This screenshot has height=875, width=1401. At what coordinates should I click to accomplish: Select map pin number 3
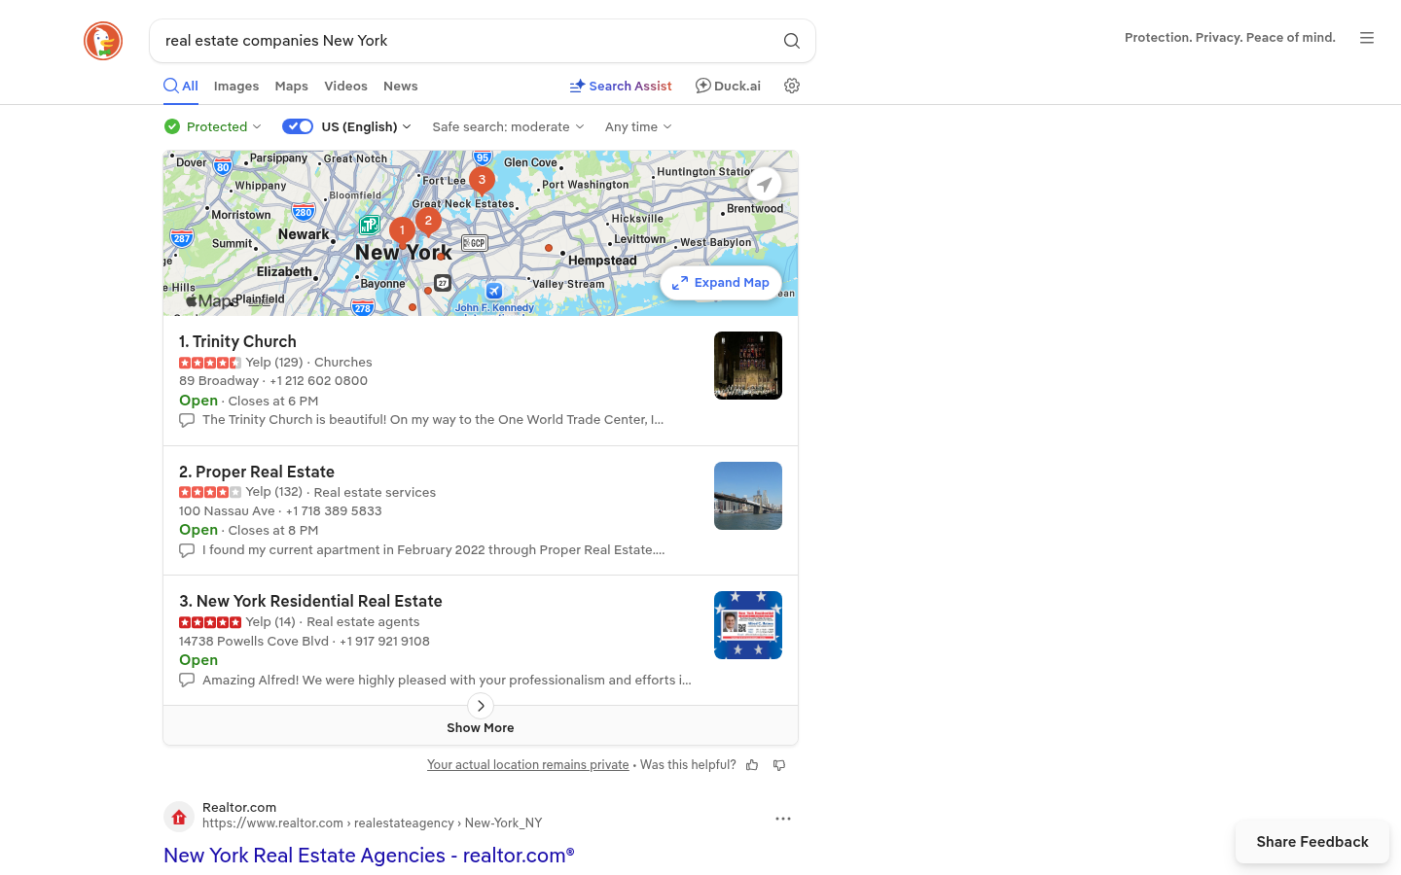click(482, 181)
